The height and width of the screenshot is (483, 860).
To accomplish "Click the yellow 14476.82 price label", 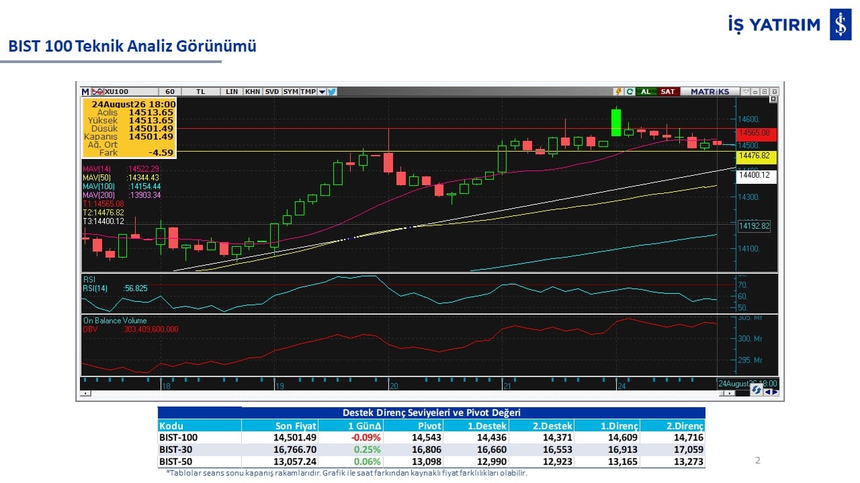I will click(x=757, y=156).
